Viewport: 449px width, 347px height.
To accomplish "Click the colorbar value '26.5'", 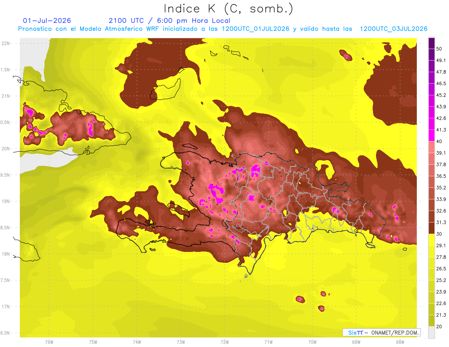I will click(441, 269).
